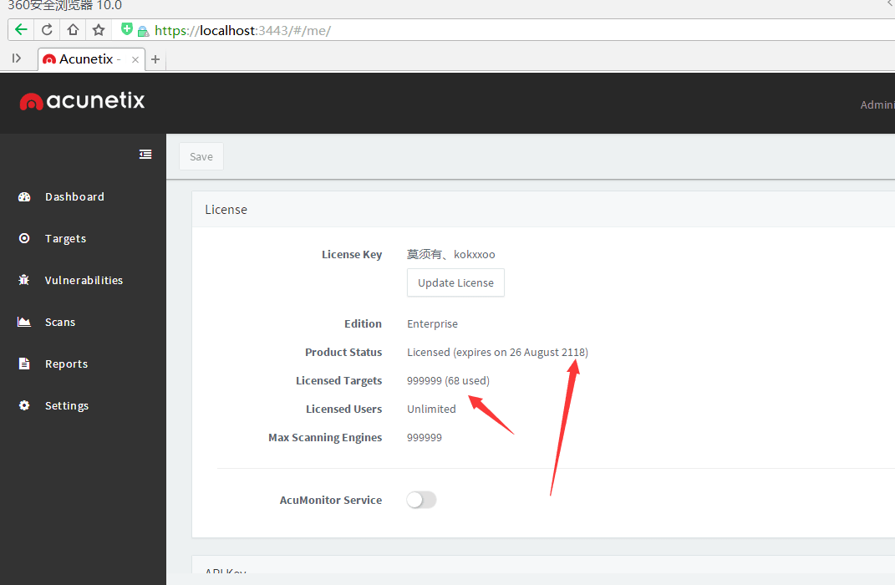Close the Acunetix browser tab
Viewport: 895px width, 585px height.
(135, 59)
